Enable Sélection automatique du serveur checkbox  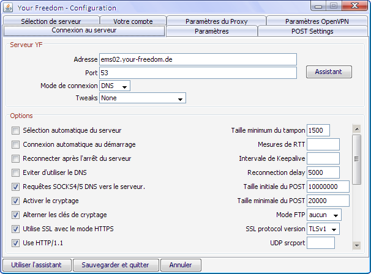pyautogui.click(x=16, y=130)
